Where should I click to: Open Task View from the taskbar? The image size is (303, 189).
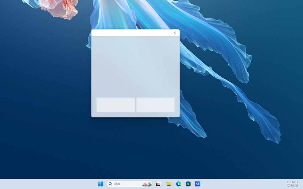tap(159, 184)
